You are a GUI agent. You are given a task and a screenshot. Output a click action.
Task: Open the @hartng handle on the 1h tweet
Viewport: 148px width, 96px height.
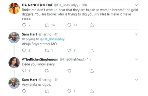click(x=45, y=80)
